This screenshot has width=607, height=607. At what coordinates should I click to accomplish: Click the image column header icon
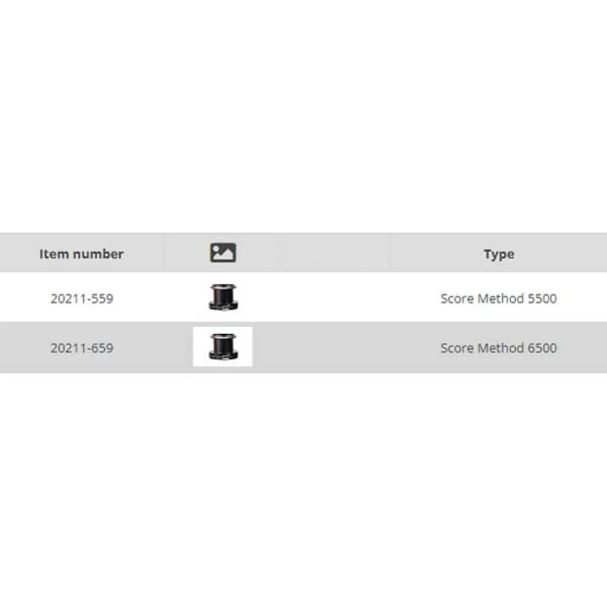tap(223, 253)
